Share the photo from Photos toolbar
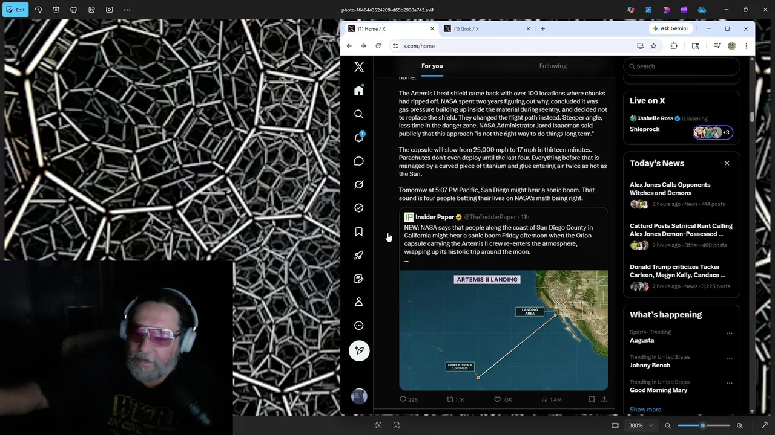Viewport: 775px width, 435px height. point(91,10)
